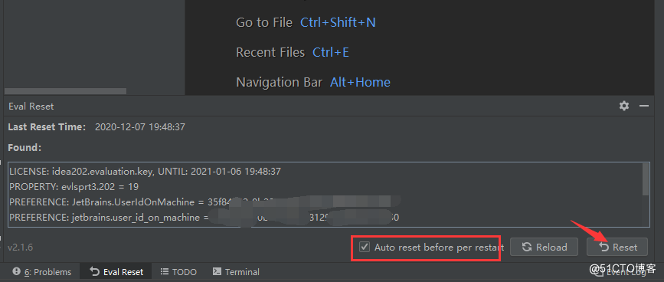This screenshot has height=282, width=664.
Task: Toggle Auto reset before per restart checkbox
Action: tap(365, 247)
